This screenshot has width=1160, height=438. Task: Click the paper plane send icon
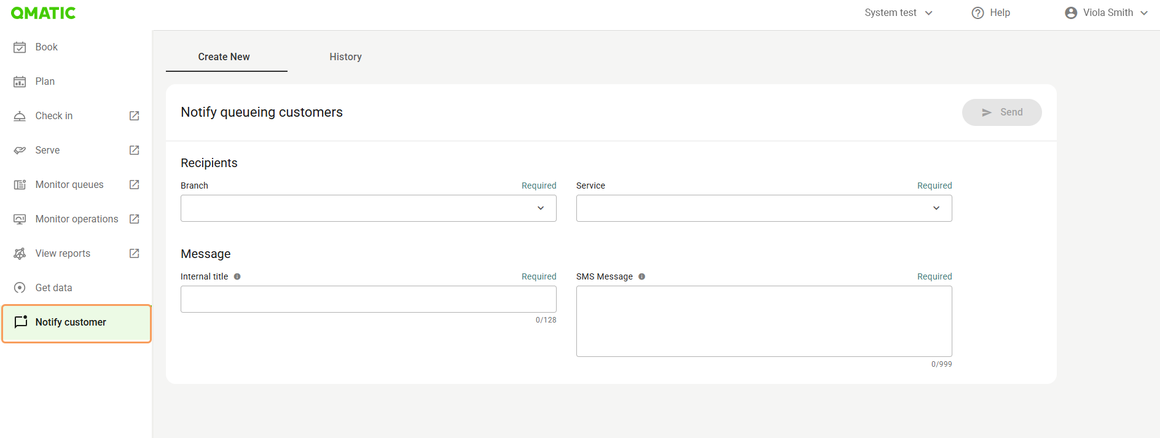click(987, 112)
